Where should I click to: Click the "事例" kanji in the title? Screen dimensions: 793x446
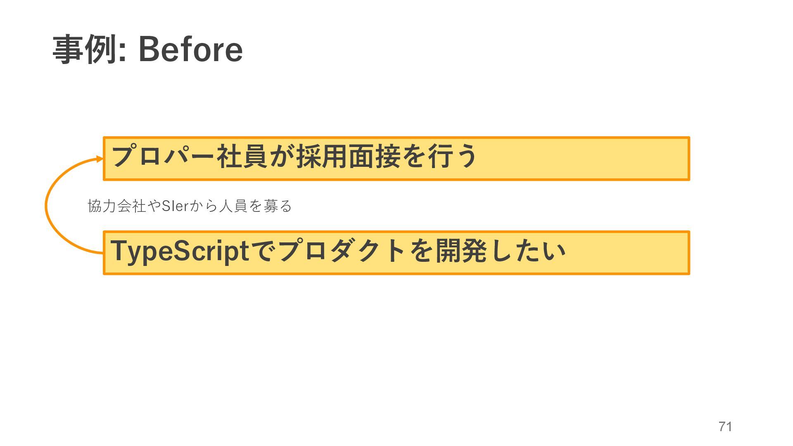tap(83, 50)
